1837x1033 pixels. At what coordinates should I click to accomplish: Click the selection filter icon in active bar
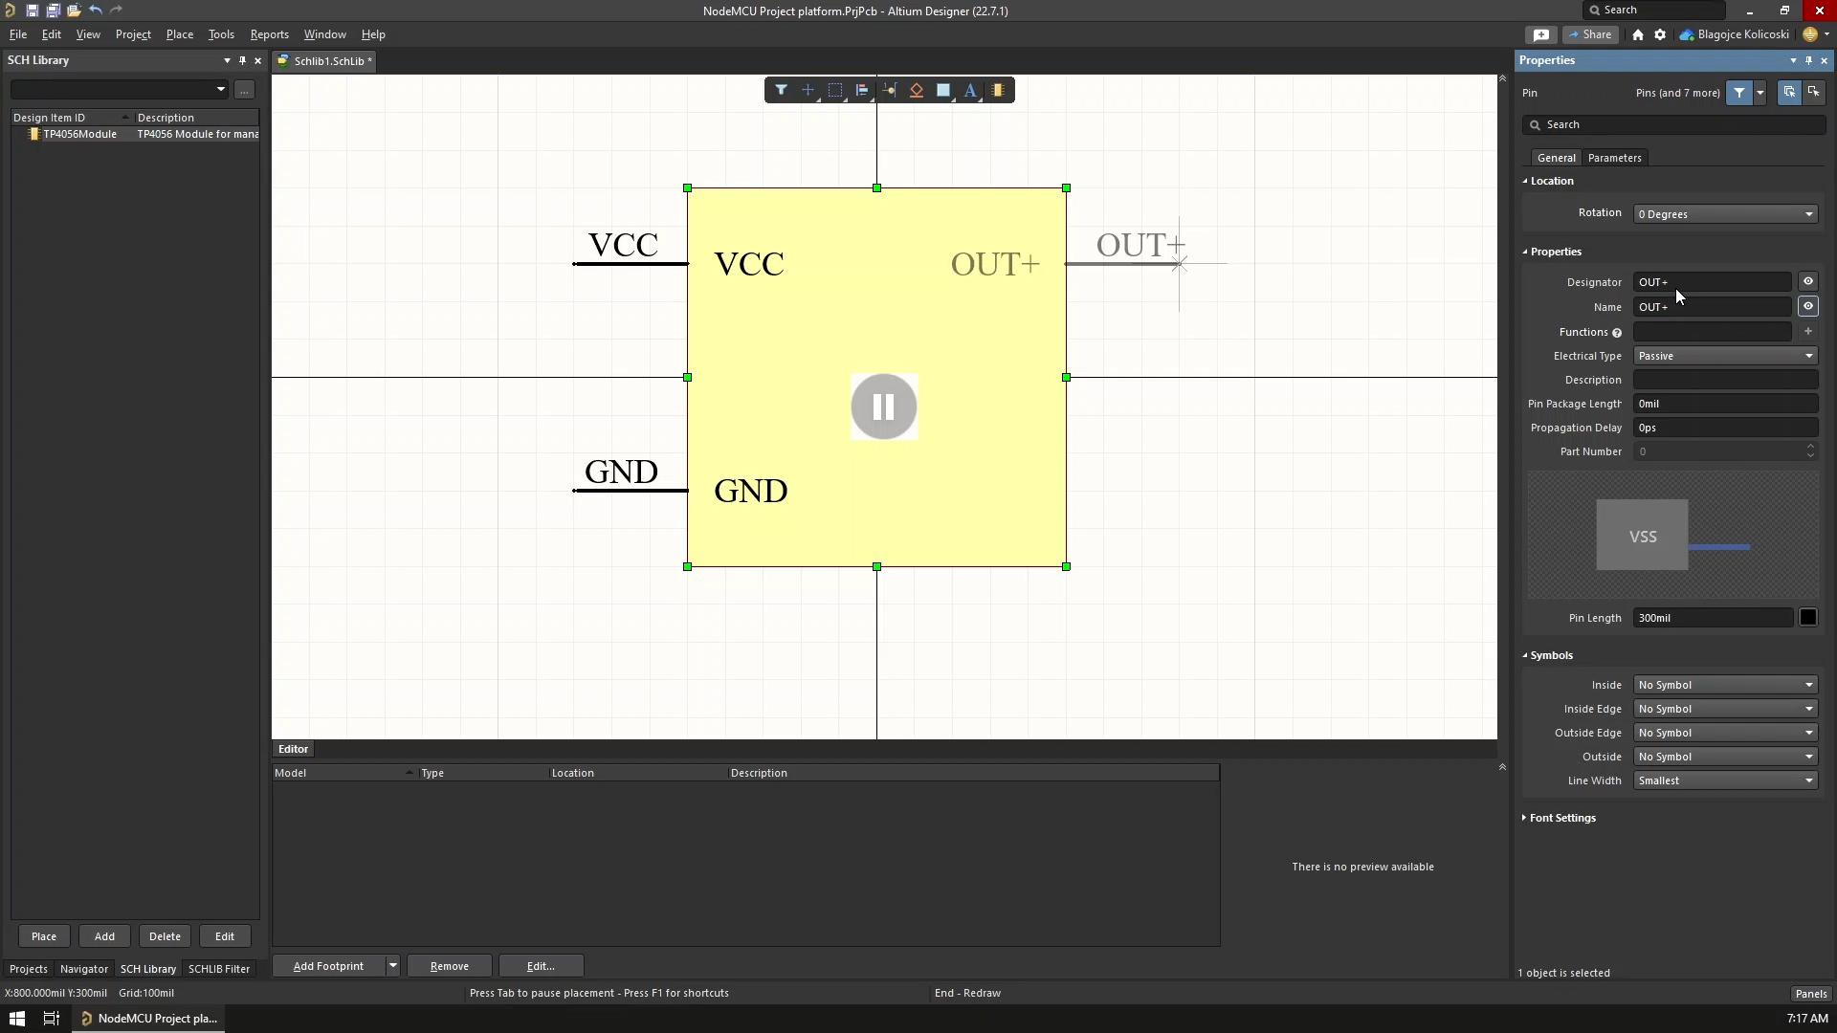click(x=781, y=90)
